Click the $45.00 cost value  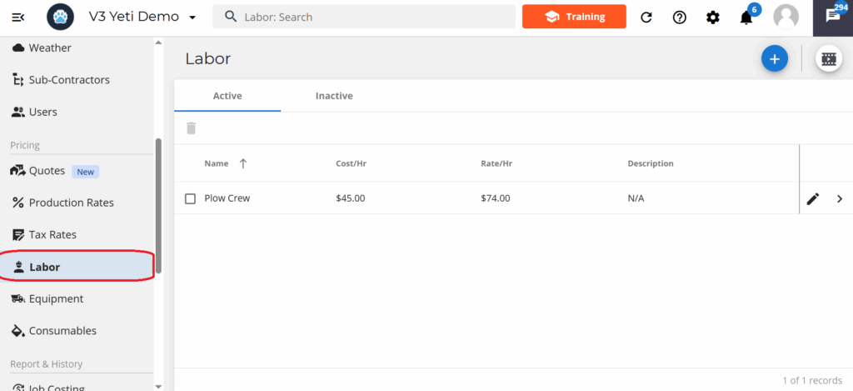point(351,198)
